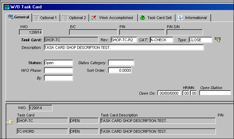Viewport: 234px width, 139px height.
Task: Click the HR hours field
Action: [x=186, y=93]
